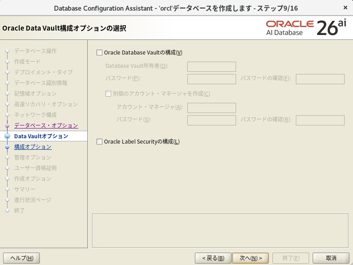Close the Database Configuration Assistant window
The width and height of the screenshot is (353, 265).
point(345,8)
